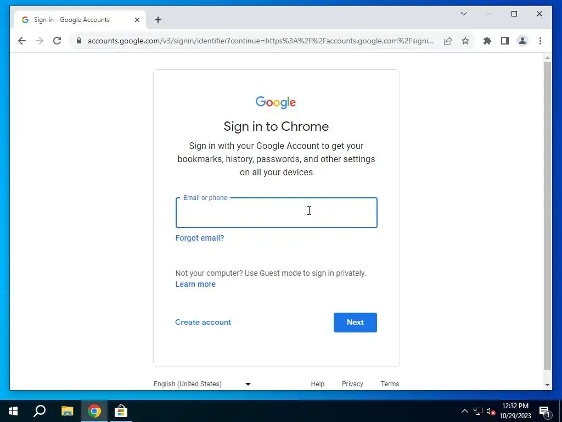Open a new tab with the plus button
The image size is (562, 422).
(158, 20)
